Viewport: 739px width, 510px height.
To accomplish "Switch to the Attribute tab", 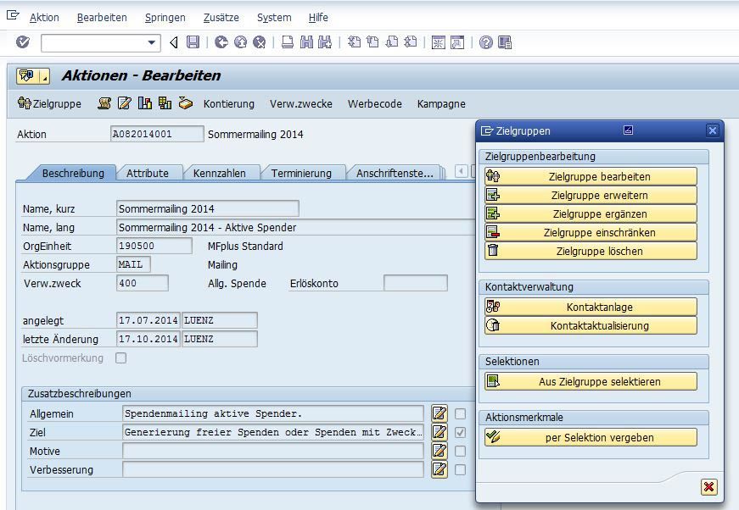I will [148, 173].
